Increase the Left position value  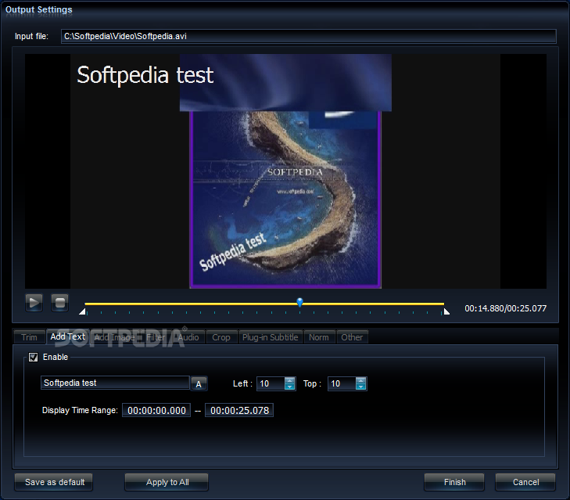pos(290,380)
